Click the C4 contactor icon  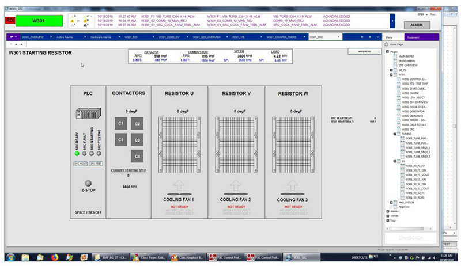pos(137,156)
